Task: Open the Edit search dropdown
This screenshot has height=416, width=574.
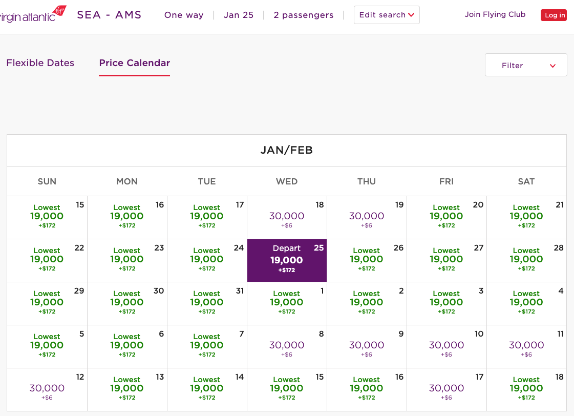Action: click(x=387, y=15)
